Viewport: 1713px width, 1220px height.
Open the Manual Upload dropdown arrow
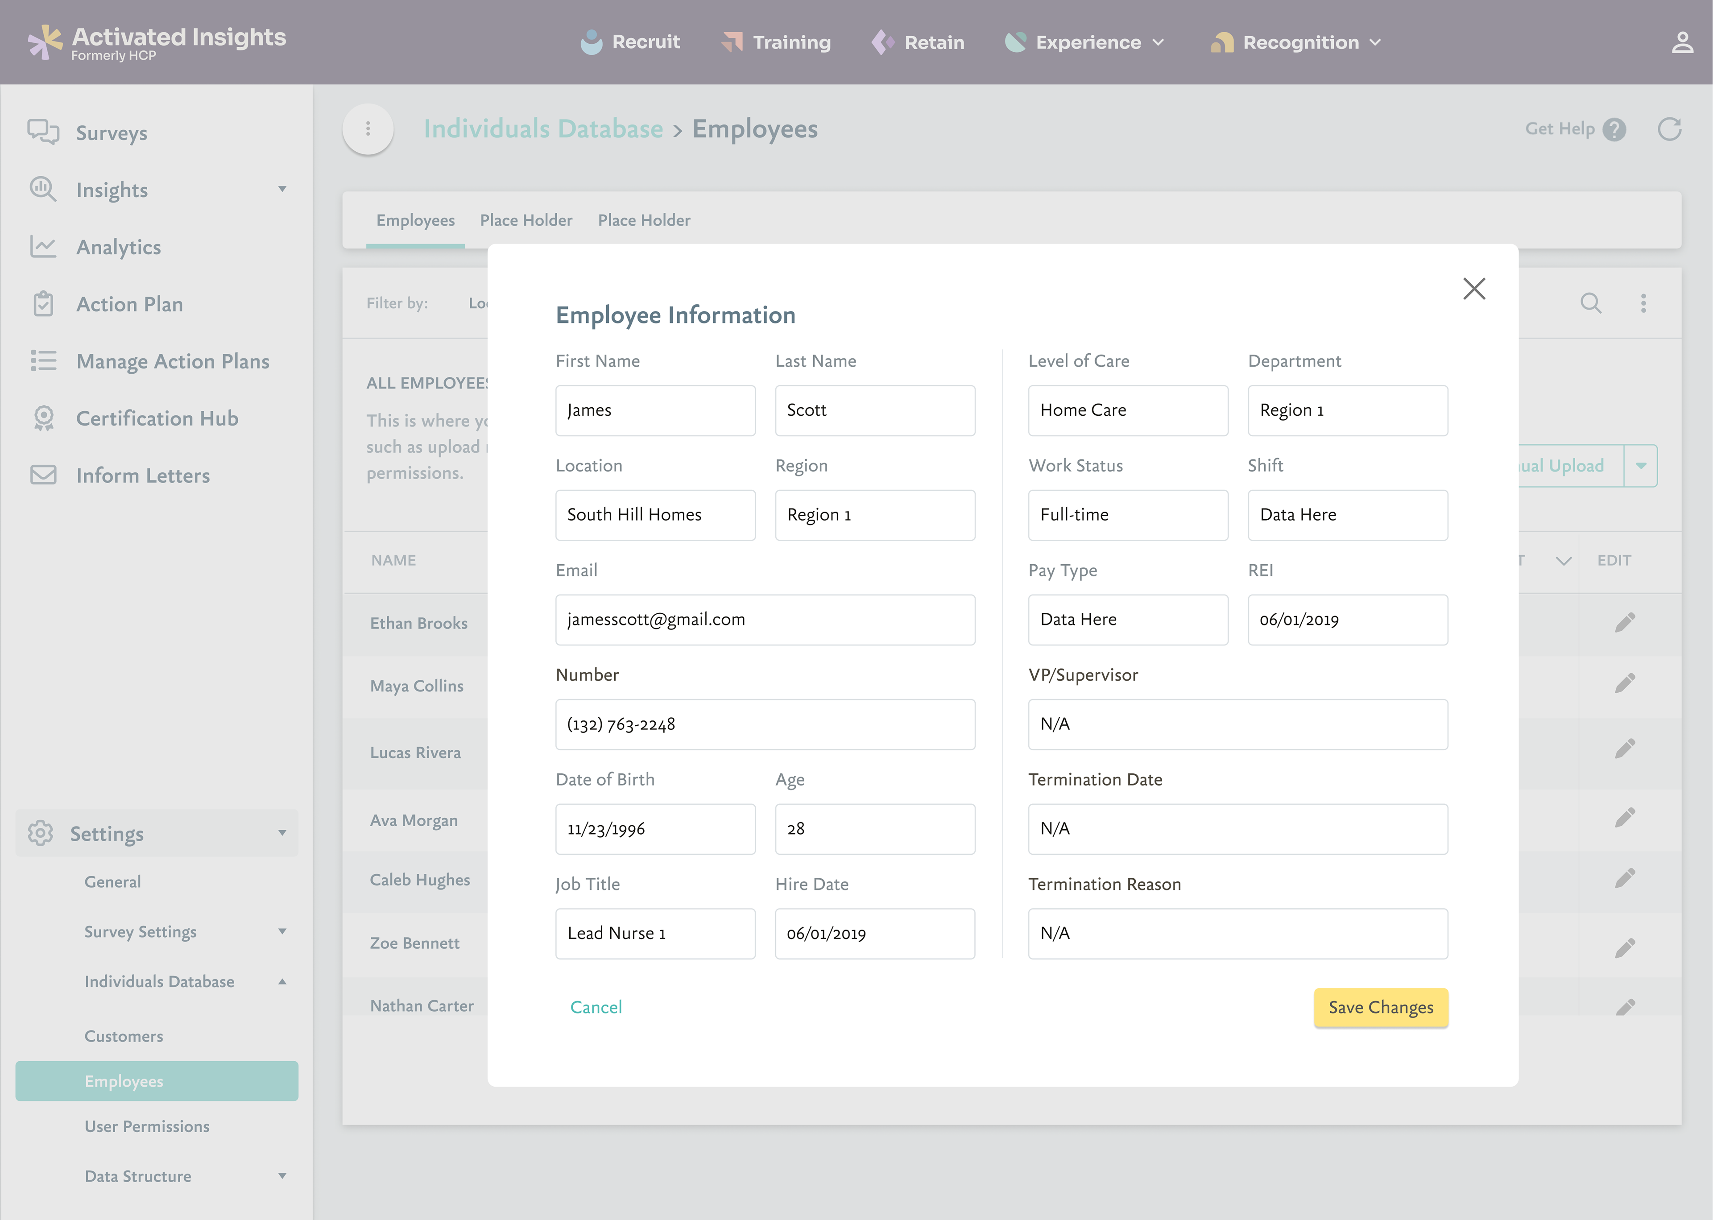point(1641,466)
